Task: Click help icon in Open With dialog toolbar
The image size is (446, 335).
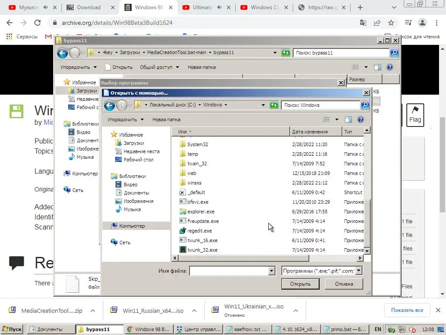Action: coord(360,120)
